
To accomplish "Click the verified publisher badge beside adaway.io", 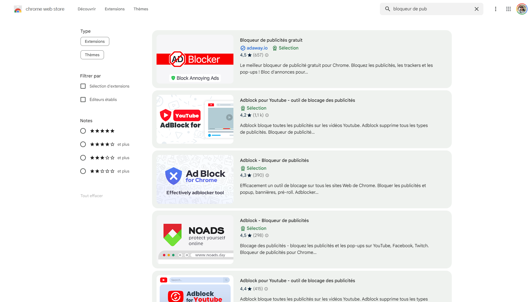I will pos(243,48).
